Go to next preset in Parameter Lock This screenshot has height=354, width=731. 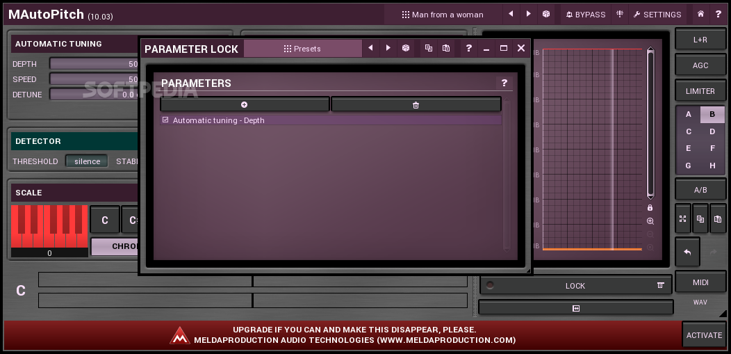pos(388,48)
